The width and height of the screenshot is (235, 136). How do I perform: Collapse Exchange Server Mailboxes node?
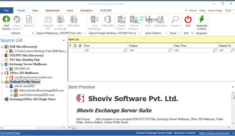[x=2, y=64]
